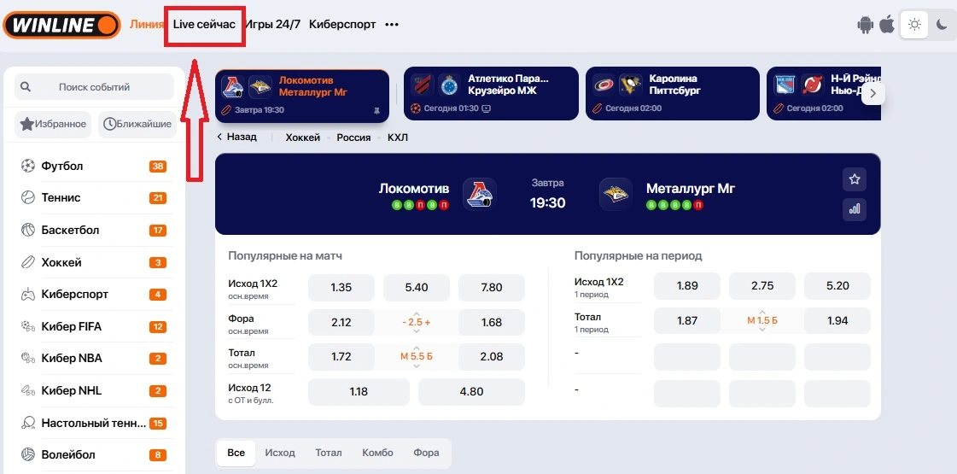Select Футбол in the sports sidebar
This screenshot has width=957, height=474.
[61, 167]
